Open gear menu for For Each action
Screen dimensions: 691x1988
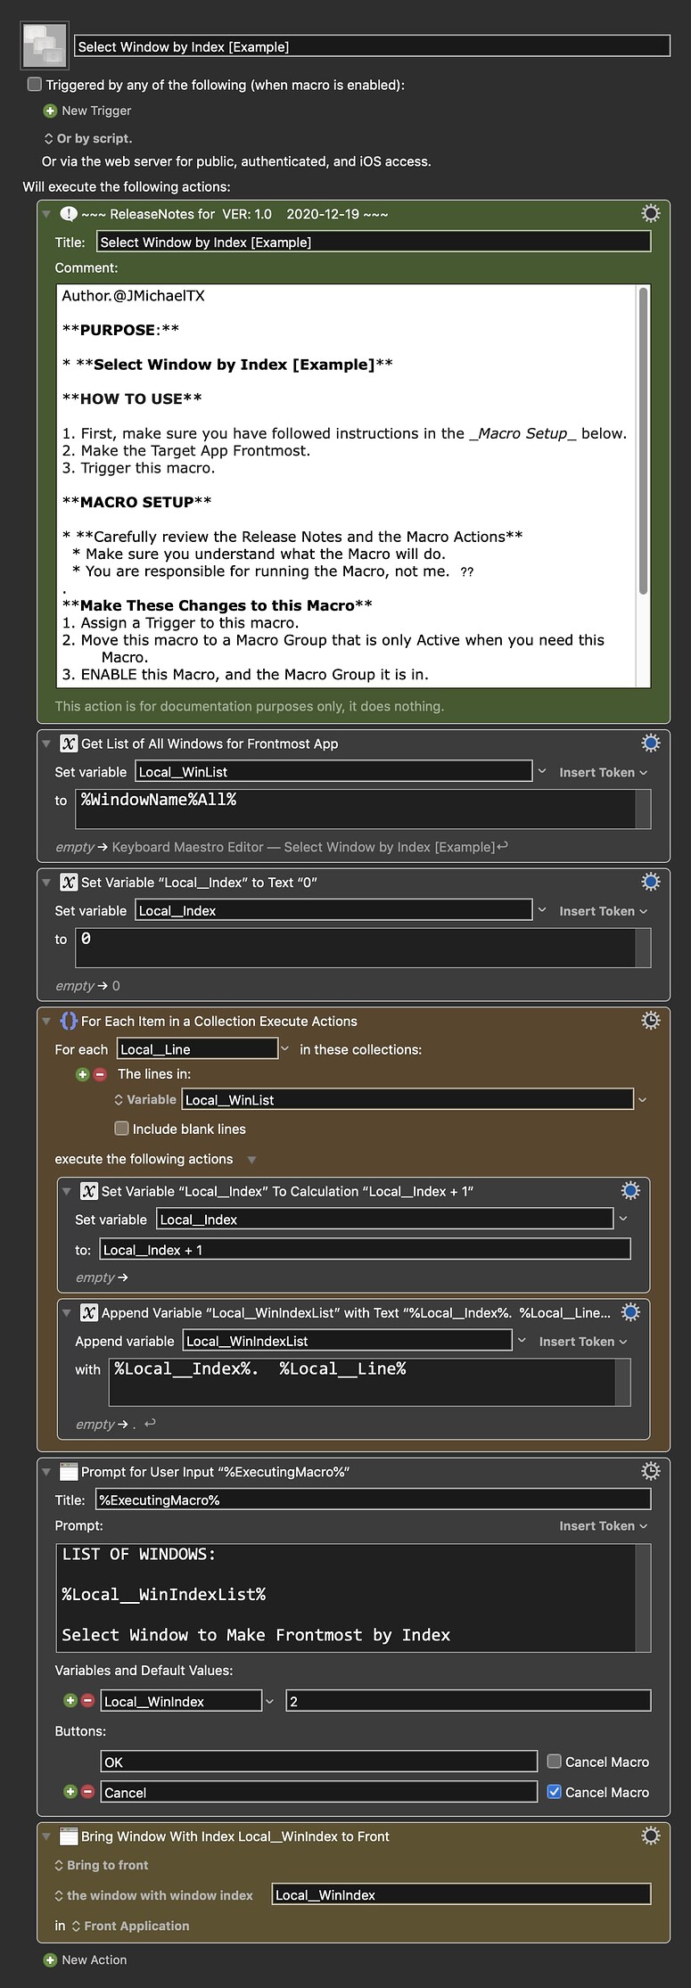651,1021
